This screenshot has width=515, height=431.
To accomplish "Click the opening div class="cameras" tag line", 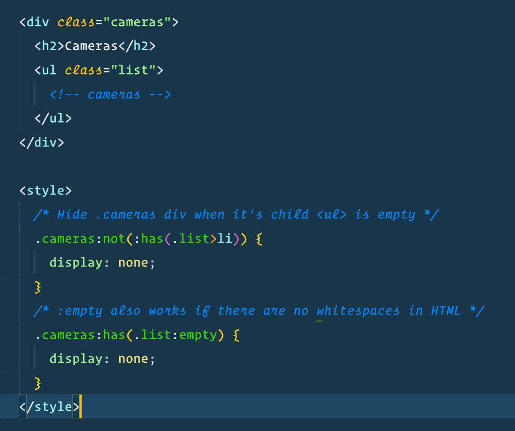I will pos(99,21).
